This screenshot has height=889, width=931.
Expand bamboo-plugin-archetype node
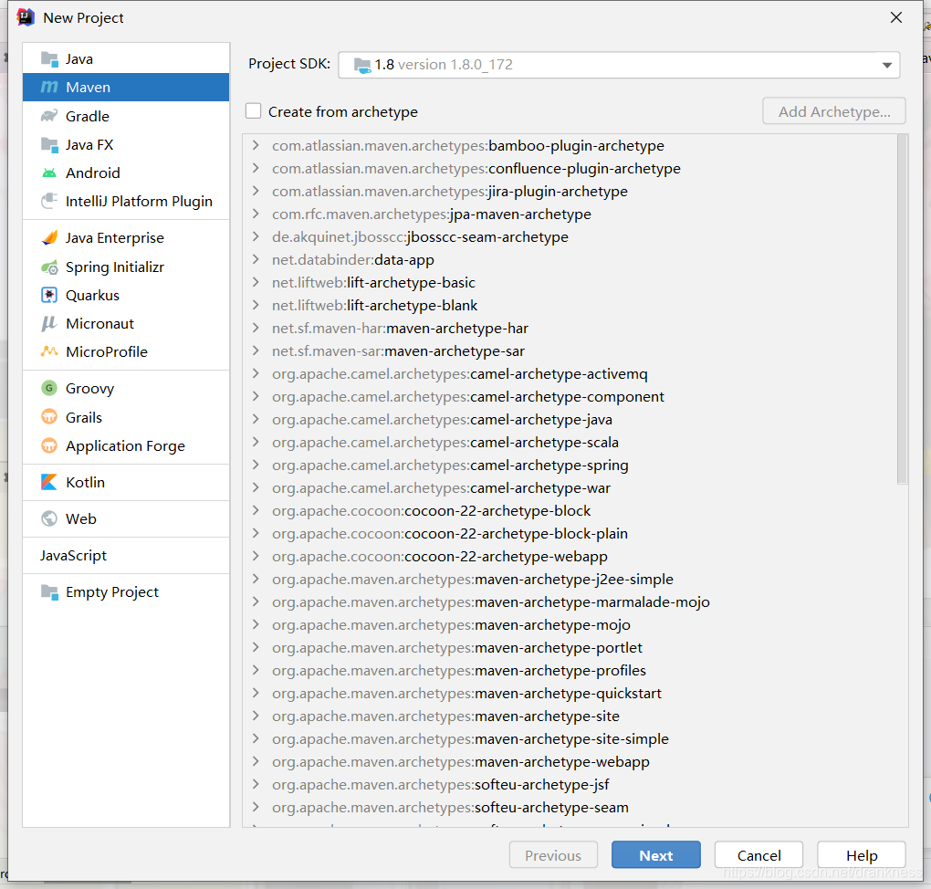(256, 145)
